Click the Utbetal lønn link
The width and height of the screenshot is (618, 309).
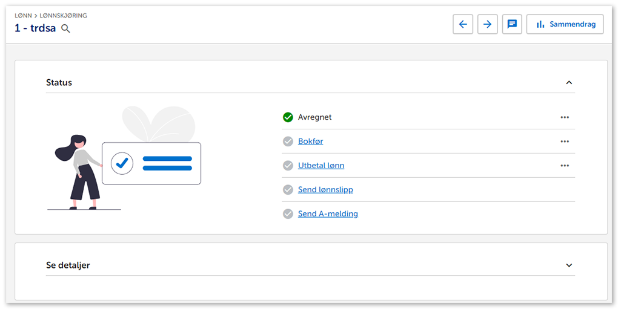pos(321,166)
